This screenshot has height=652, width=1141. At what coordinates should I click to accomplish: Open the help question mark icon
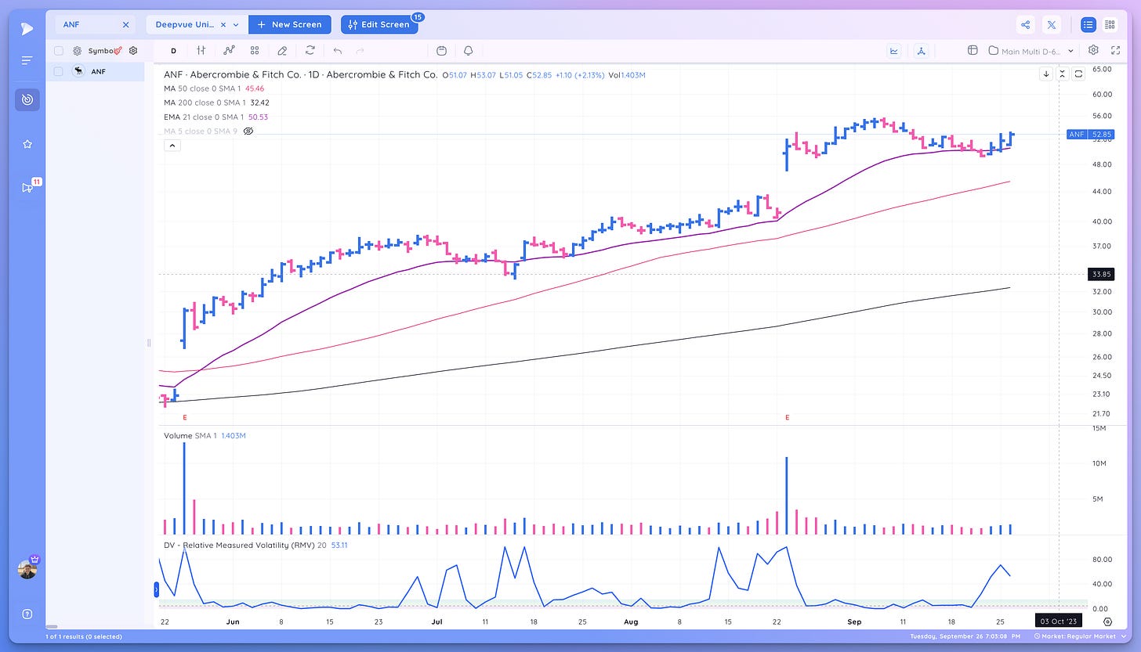(x=27, y=614)
